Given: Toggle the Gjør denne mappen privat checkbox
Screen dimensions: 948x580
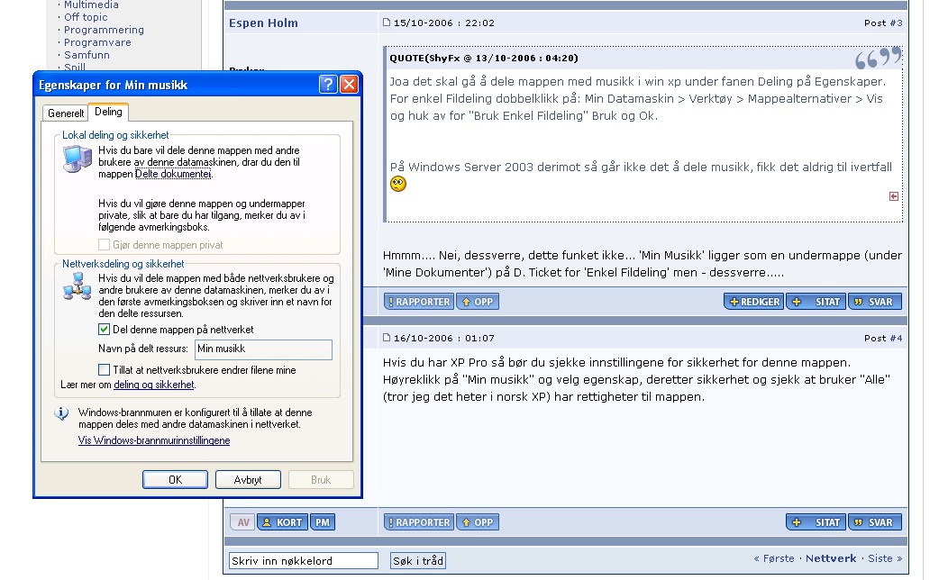Looking at the screenshot, I should [104, 245].
